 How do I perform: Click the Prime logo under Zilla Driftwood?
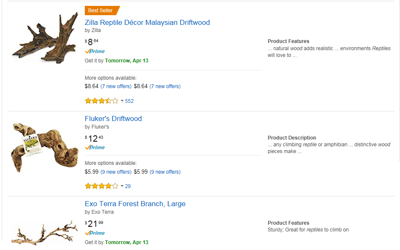coord(95,51)
